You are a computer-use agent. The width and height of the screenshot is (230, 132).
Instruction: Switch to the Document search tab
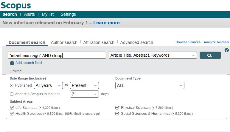[27, 42]
